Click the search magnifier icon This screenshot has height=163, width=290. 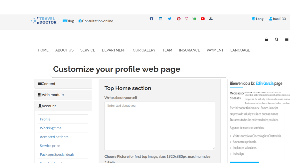point(276,40)
